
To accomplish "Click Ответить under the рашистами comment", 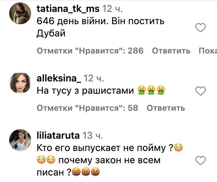I will click(x=166, y=108).
